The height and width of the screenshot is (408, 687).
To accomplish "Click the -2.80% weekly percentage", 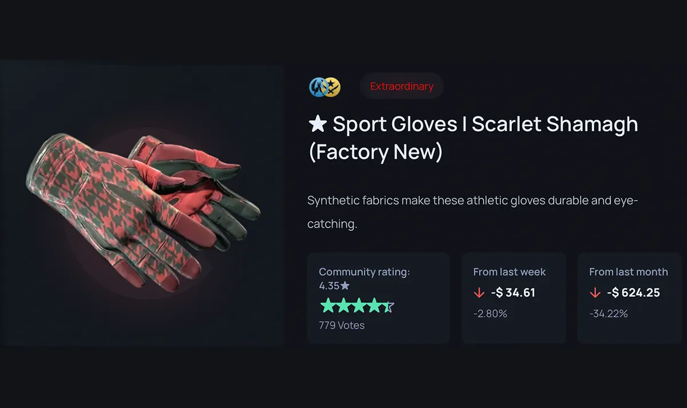I will (490, 313).
